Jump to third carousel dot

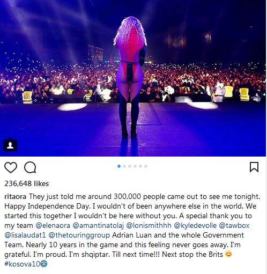(130, 166)
